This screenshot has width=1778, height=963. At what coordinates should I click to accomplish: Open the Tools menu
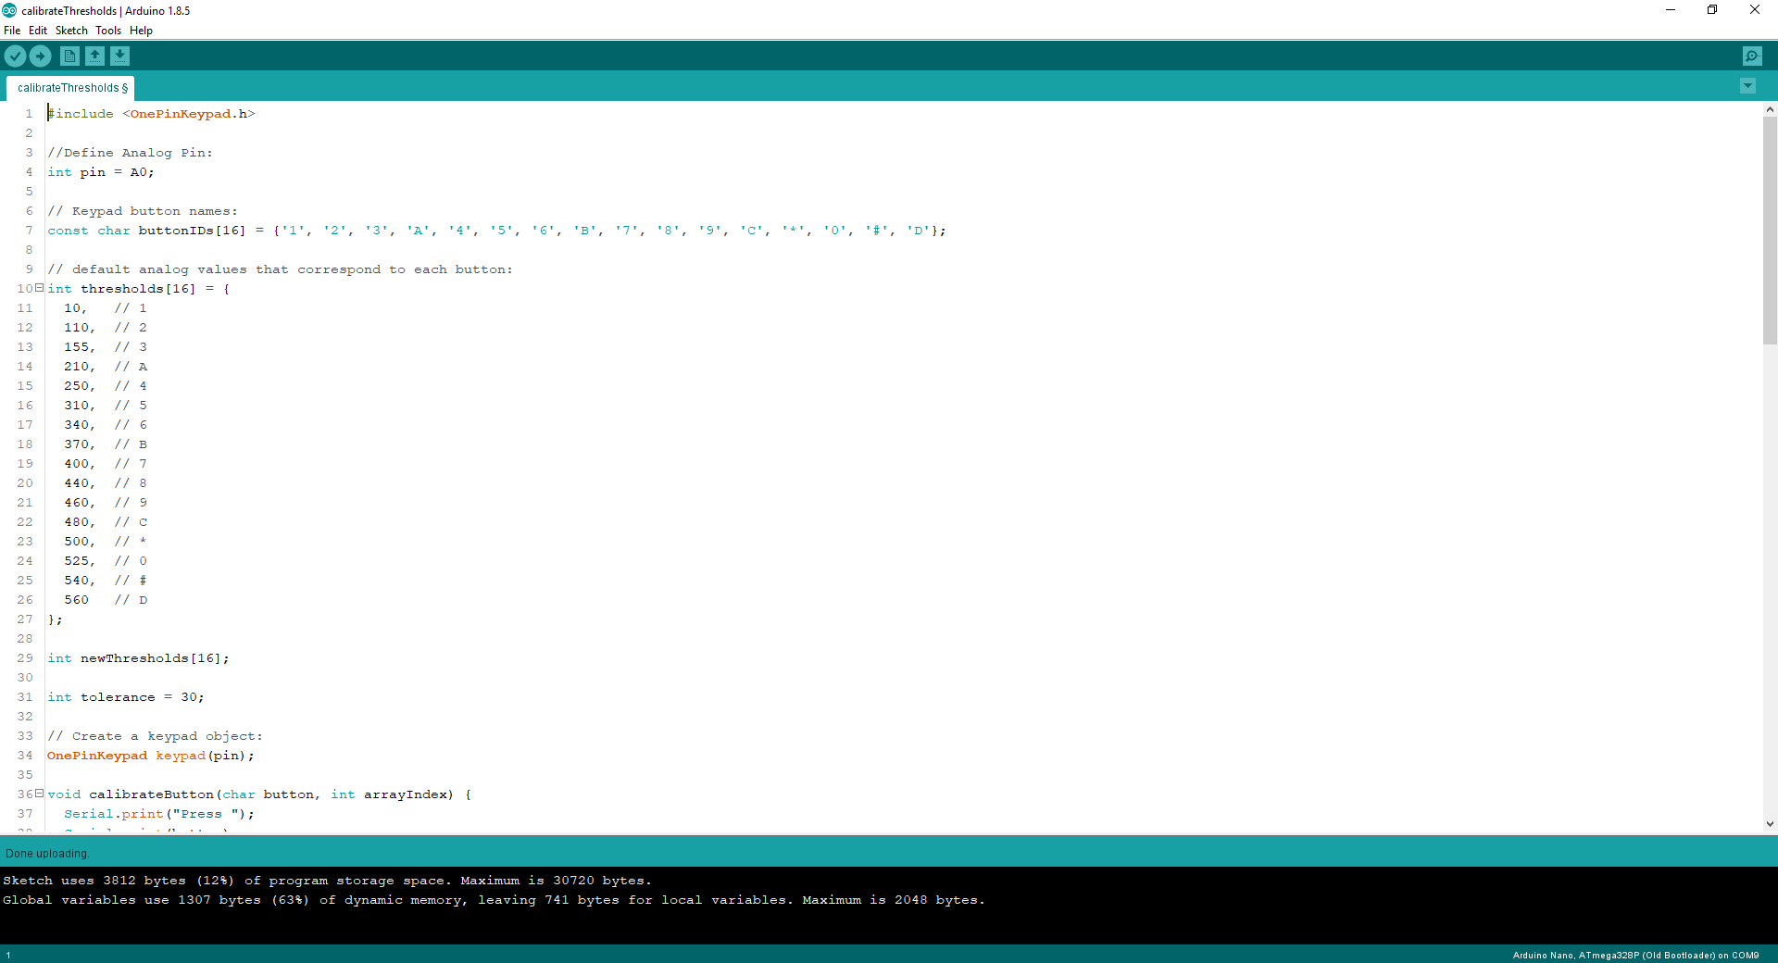[x=108, y=31]
